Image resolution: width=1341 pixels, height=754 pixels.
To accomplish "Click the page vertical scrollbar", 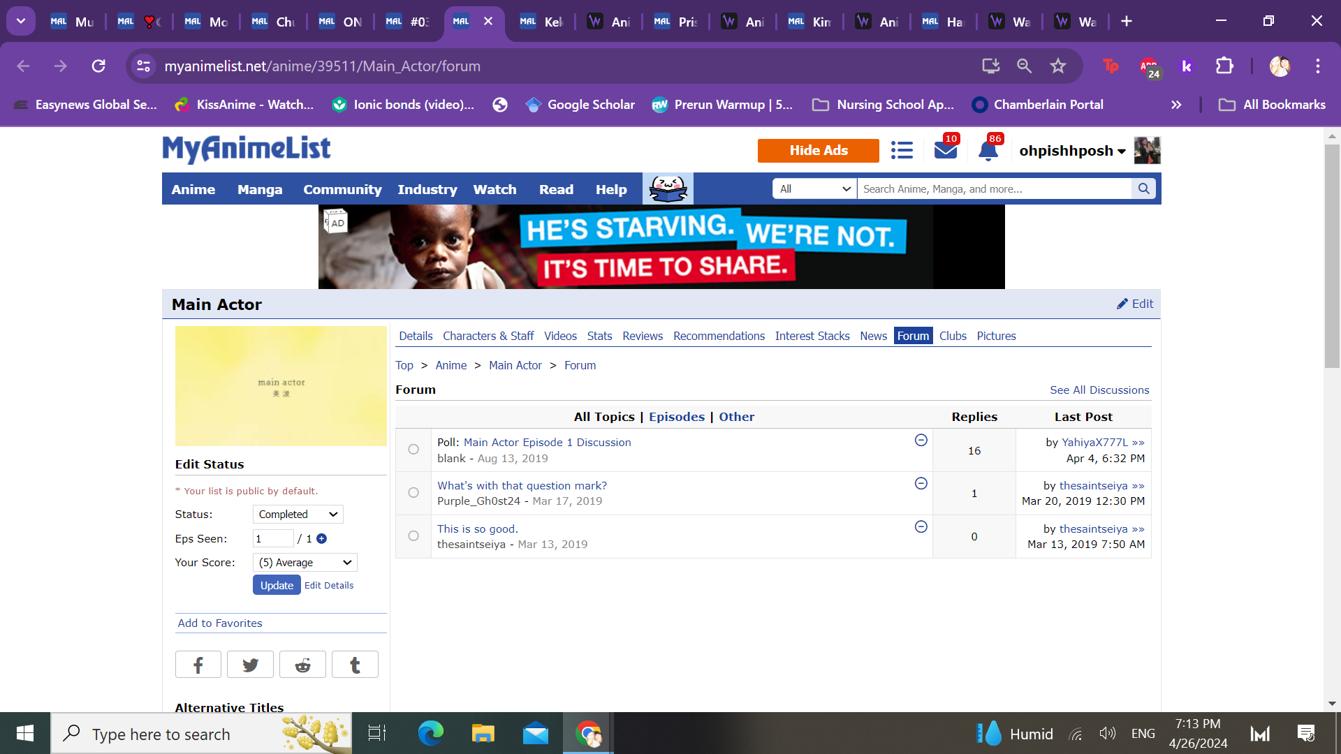I will [x=1331, y=256].
